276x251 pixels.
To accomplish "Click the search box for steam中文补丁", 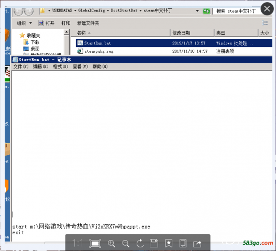I will click(236, 11).
